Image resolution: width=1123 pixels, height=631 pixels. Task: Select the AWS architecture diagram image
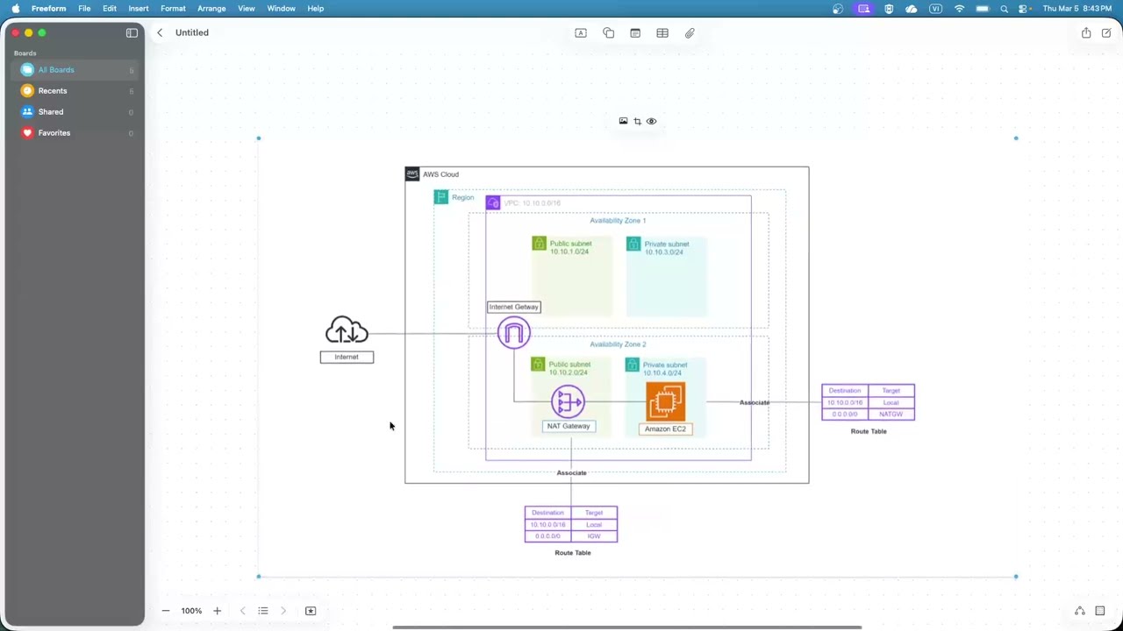(637, 358)
